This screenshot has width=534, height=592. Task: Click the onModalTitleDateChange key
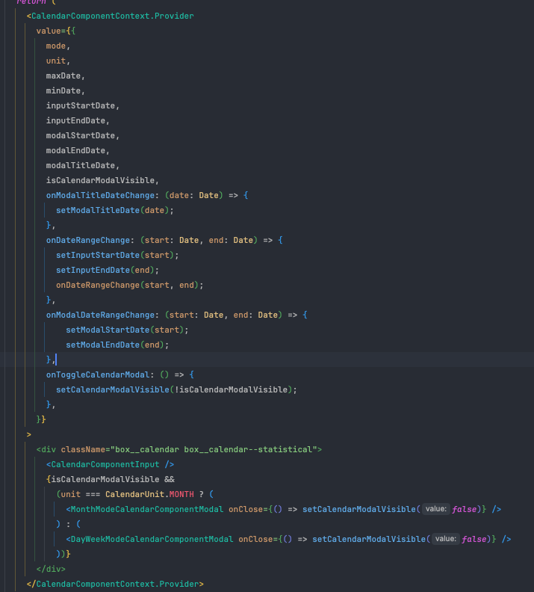100,195
